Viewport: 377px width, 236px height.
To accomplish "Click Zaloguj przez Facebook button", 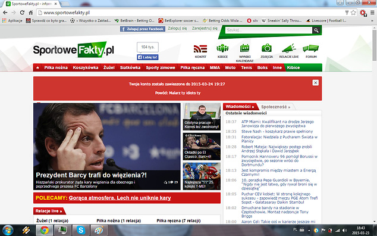I will pos(143,29).
